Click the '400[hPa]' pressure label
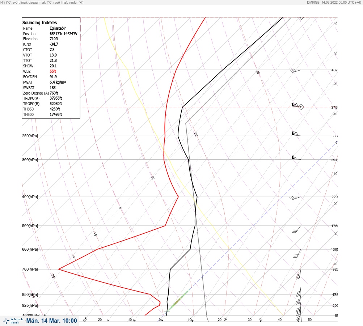 30,197
